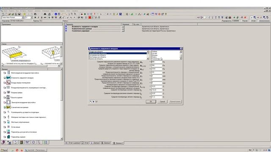Click the first icon tab below Данные panel

pyautogui.click(x=3, y=142)
